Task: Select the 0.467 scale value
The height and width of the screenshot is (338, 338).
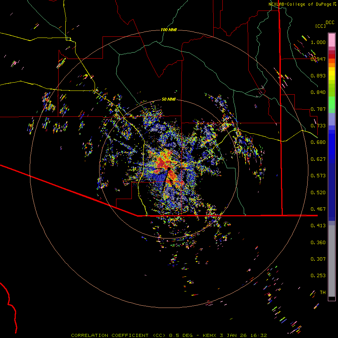Action: coord(318,209)
